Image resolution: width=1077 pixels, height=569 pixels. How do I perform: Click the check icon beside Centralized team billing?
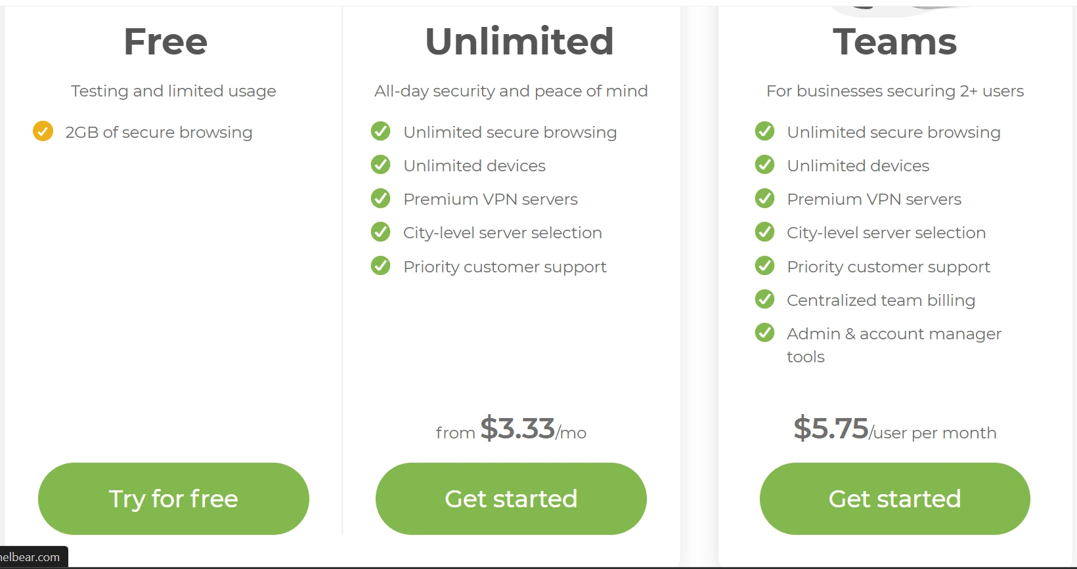(764, 299)
